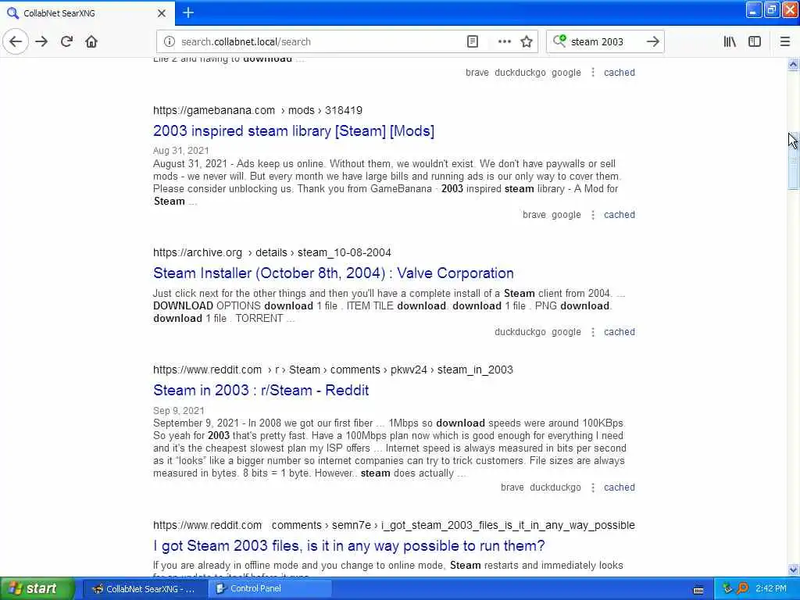Click the 'steam 2003' search box
Screen dimensions: 800x600
[605, 42]
